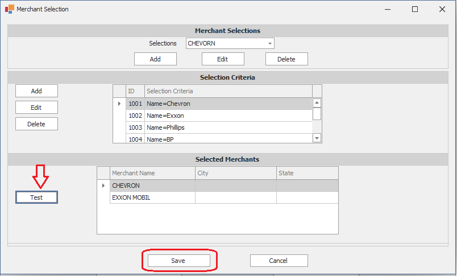Maximize the Merchant Selection window
Screen dimensions: 457x276
(415, 9)
